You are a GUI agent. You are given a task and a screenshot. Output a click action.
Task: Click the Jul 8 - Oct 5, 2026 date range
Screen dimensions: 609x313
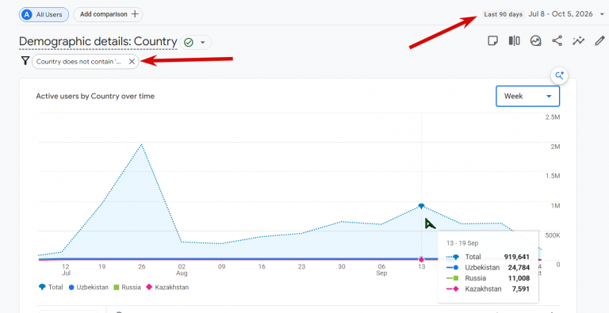[x=561, y=14]
